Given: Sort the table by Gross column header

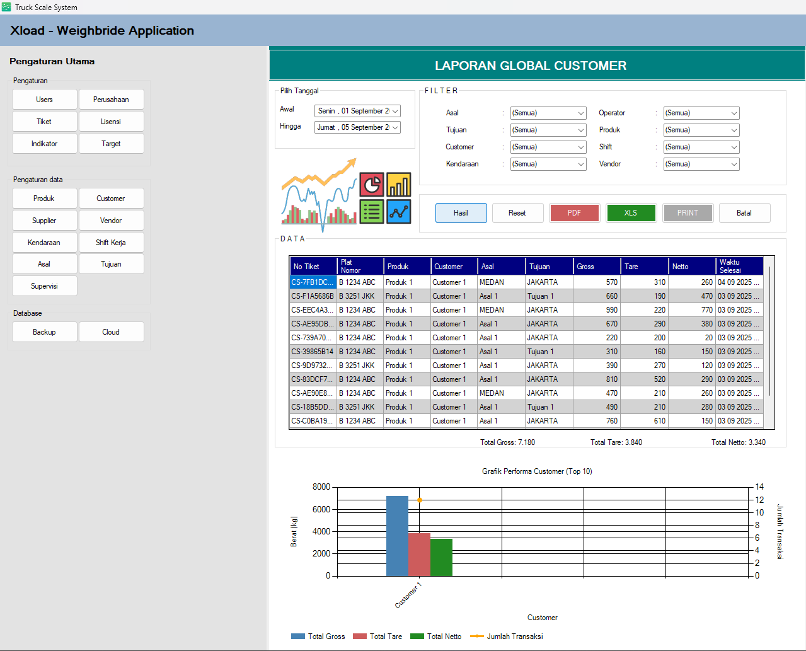Looking at the screenshot, I should click(x=597, y=267).
